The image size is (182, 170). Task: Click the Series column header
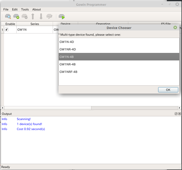(x=35, y=24)
